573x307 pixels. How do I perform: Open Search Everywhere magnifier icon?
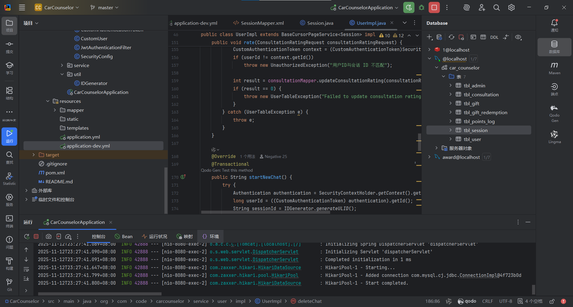(496, 7)
